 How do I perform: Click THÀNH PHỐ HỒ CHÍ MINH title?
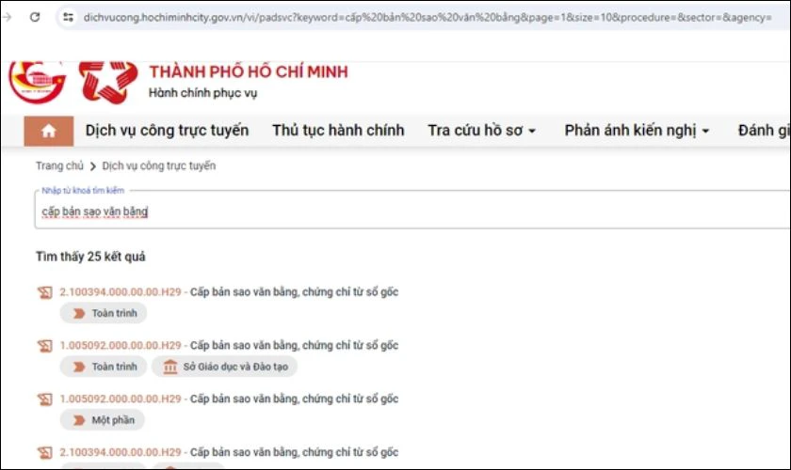249,71
